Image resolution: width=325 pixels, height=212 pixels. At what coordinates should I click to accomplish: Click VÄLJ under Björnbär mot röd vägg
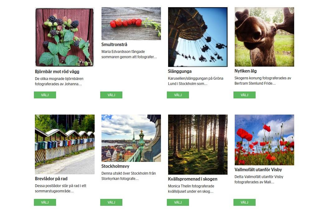(x=45, y=95)
